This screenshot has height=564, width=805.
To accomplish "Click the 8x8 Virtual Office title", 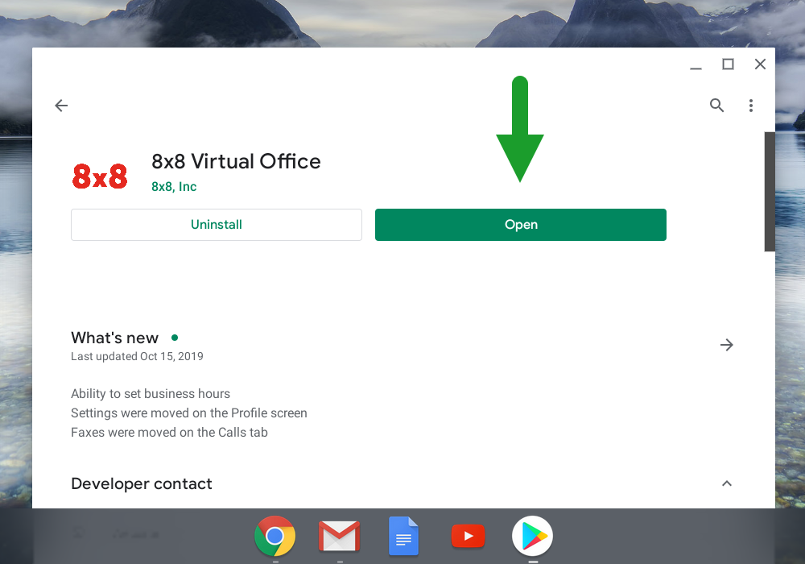I will [x=236, y=161].
